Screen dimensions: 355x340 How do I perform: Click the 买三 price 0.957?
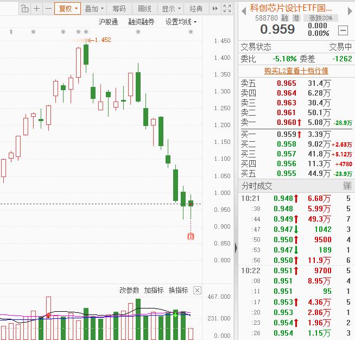[287, 154]
